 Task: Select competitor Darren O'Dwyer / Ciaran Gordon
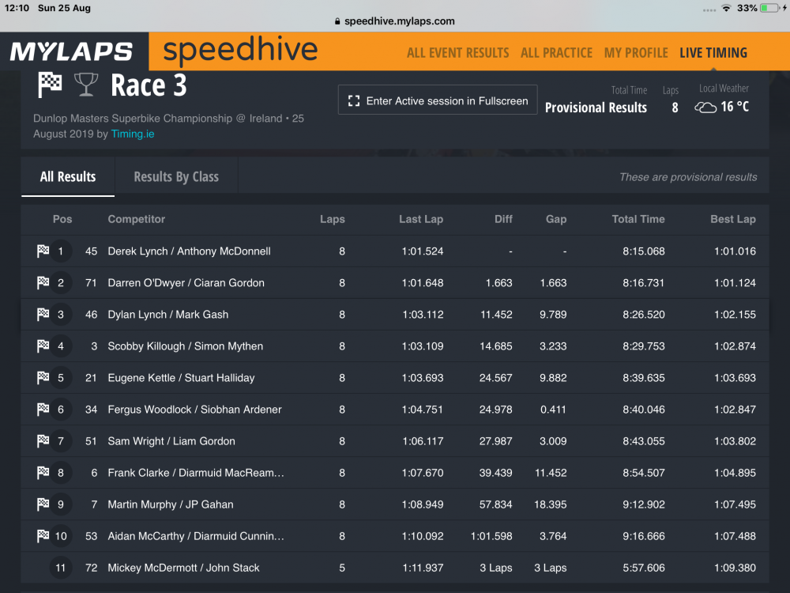point(186,283)
